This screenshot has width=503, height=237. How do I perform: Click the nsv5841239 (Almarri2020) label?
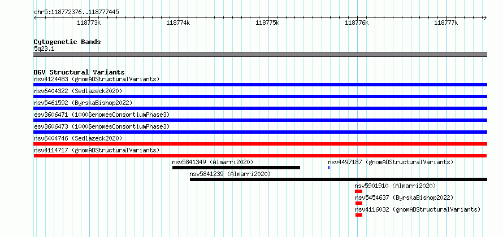230,174
